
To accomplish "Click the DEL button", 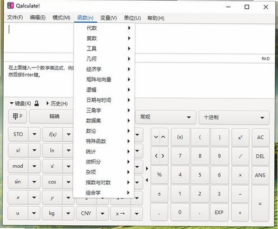I will coord(260,157).
